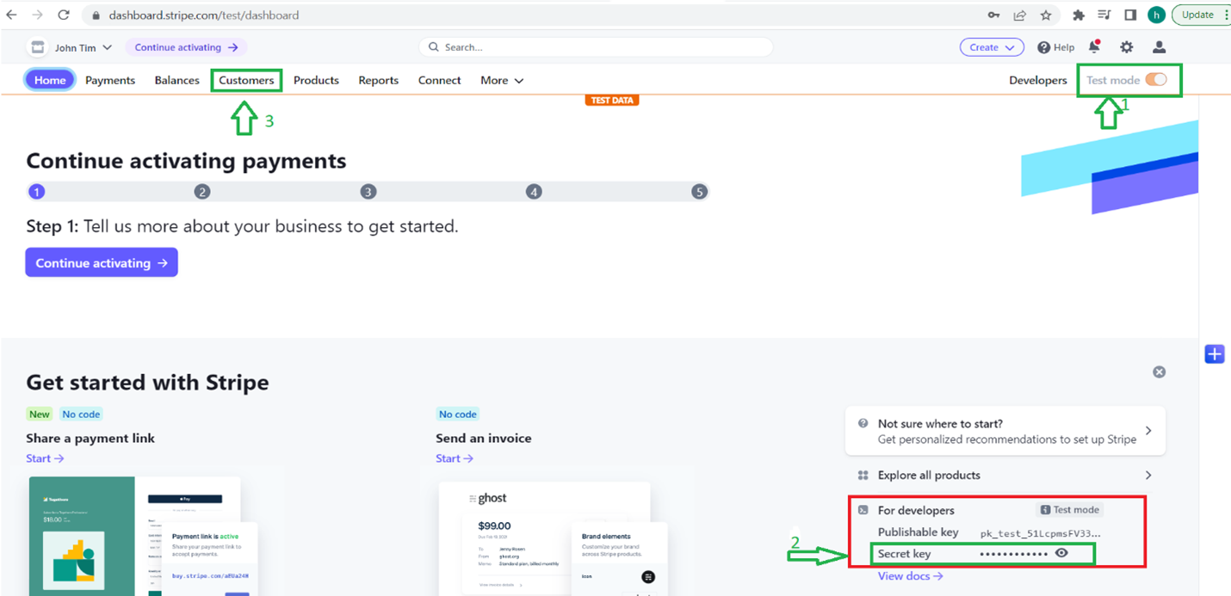This screenshot has height=596, width=1231.
Task: Open the Chrome profile avatar 'h'
Action: point(1156,15)
